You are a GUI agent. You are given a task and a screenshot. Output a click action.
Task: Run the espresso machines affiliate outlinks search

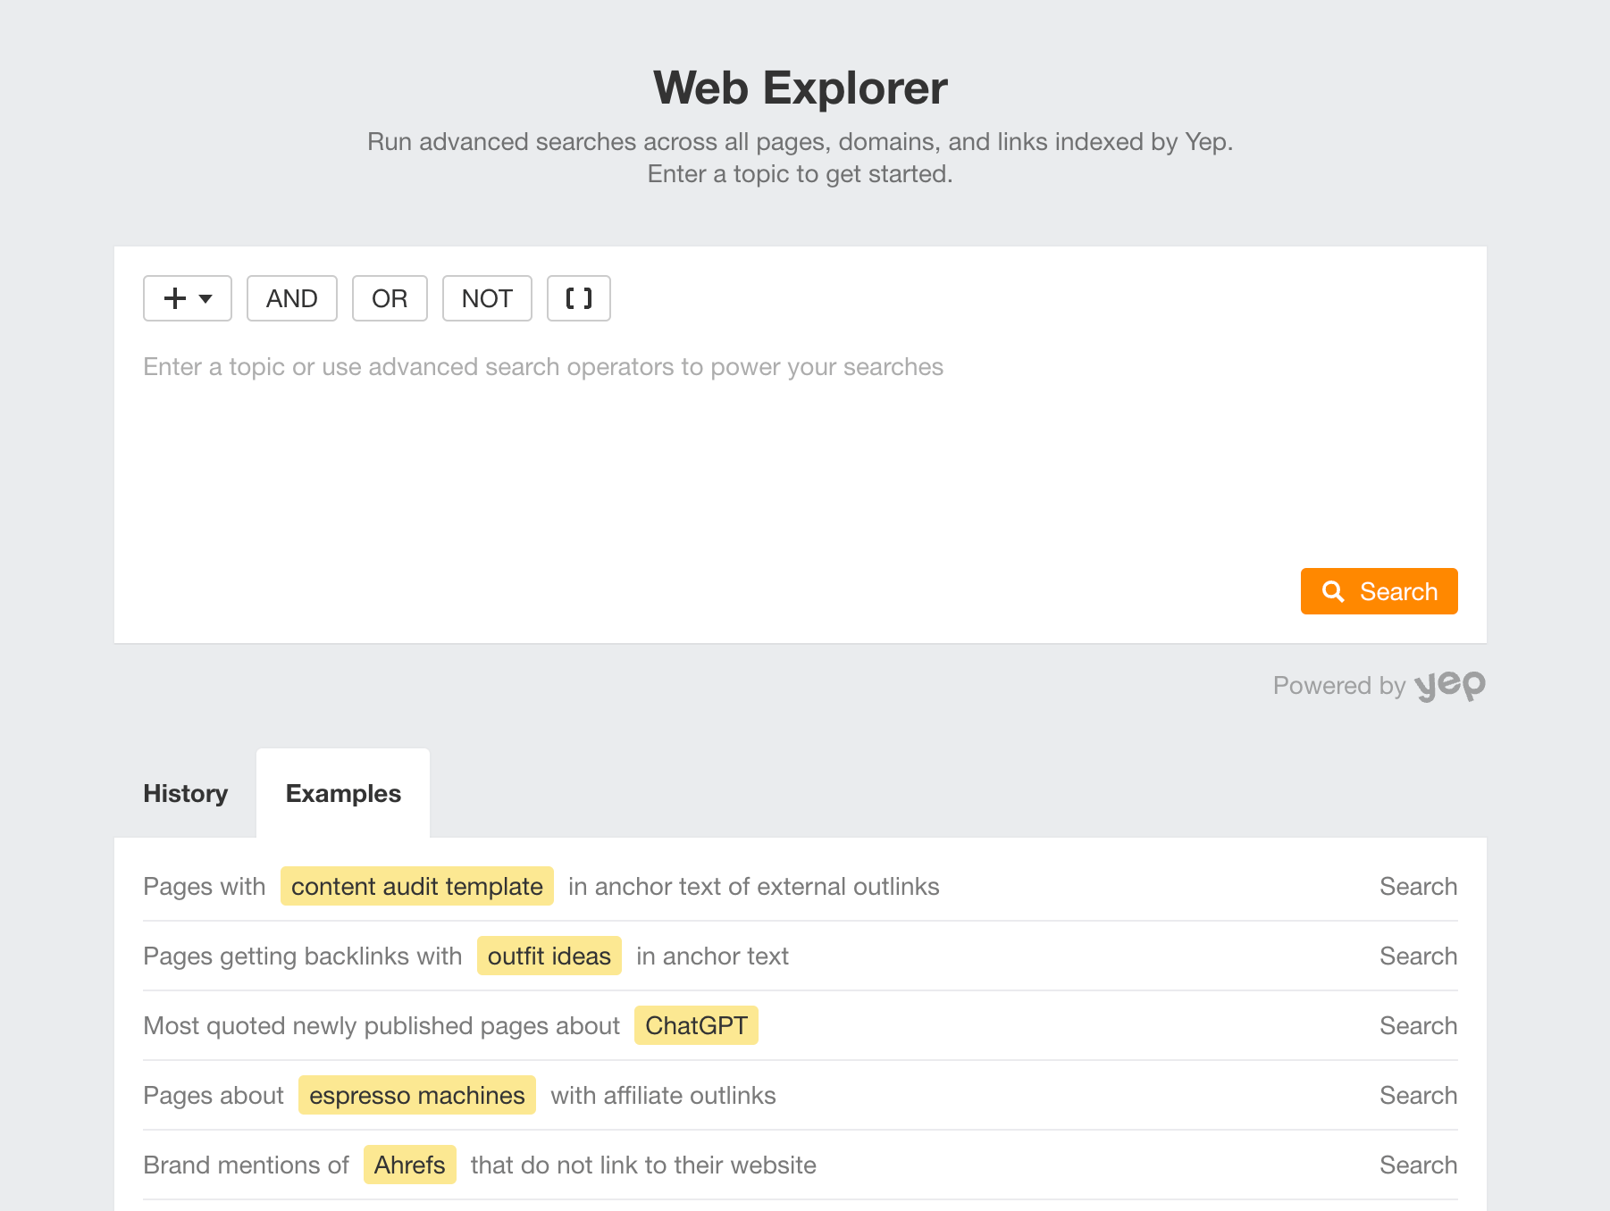(1418, 1095)
